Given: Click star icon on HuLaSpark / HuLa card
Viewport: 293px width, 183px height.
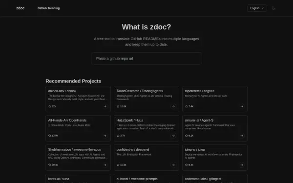Looking at the screenshot, I should (x=118, y=136).
